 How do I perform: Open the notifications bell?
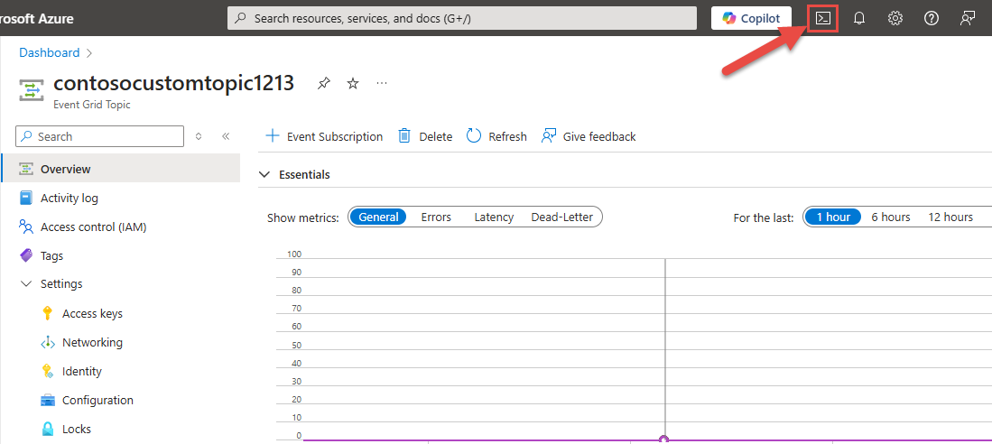(x=859, y=18)
